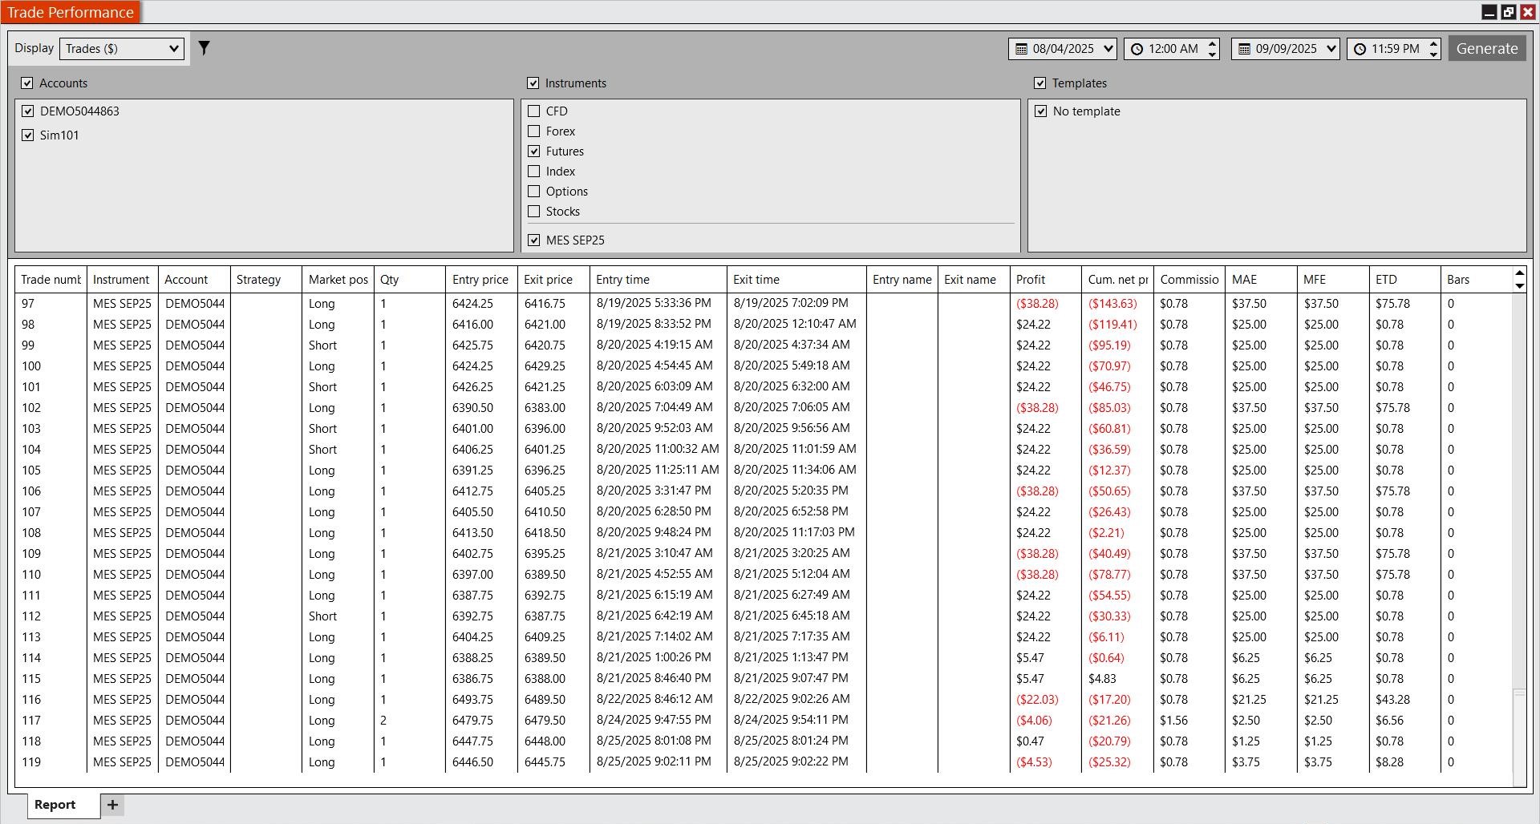Screen dimensions: 1540x824
Task: Enable the Forex instrument type
Action: coord(534,131)
